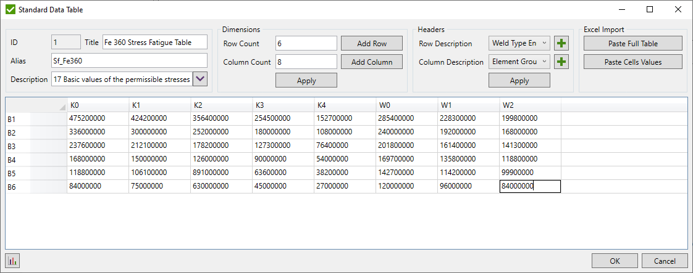Select the B3 row header
The height and width of the screenshot is (273, 693).
[36, 146]
